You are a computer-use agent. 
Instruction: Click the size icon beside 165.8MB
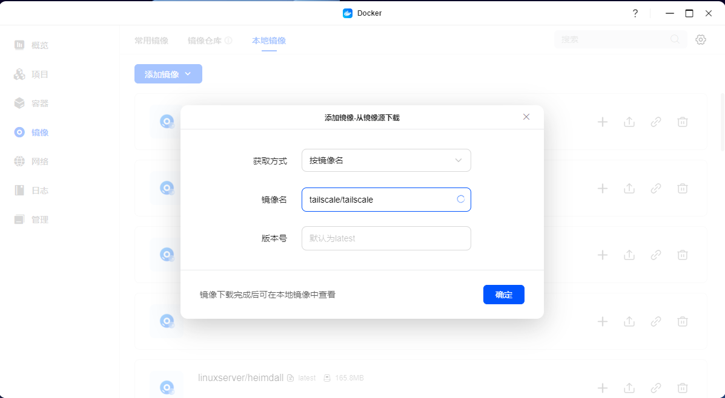(327, 378)
